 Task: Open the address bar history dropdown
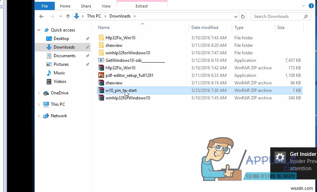[x=235, y=16]
